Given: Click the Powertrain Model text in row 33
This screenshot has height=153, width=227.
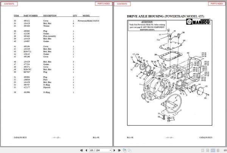Looking at the screenshot, I should pos(89,21).
